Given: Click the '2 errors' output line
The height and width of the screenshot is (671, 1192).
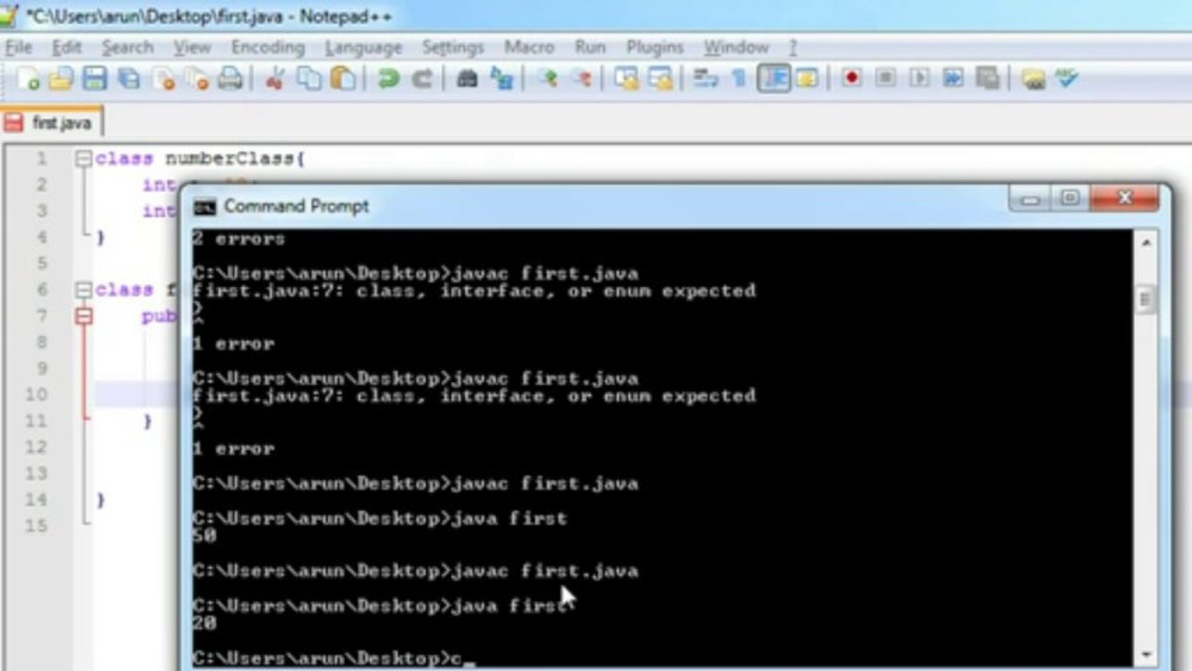Looking at the screenshot, I should tap(239, 239).
